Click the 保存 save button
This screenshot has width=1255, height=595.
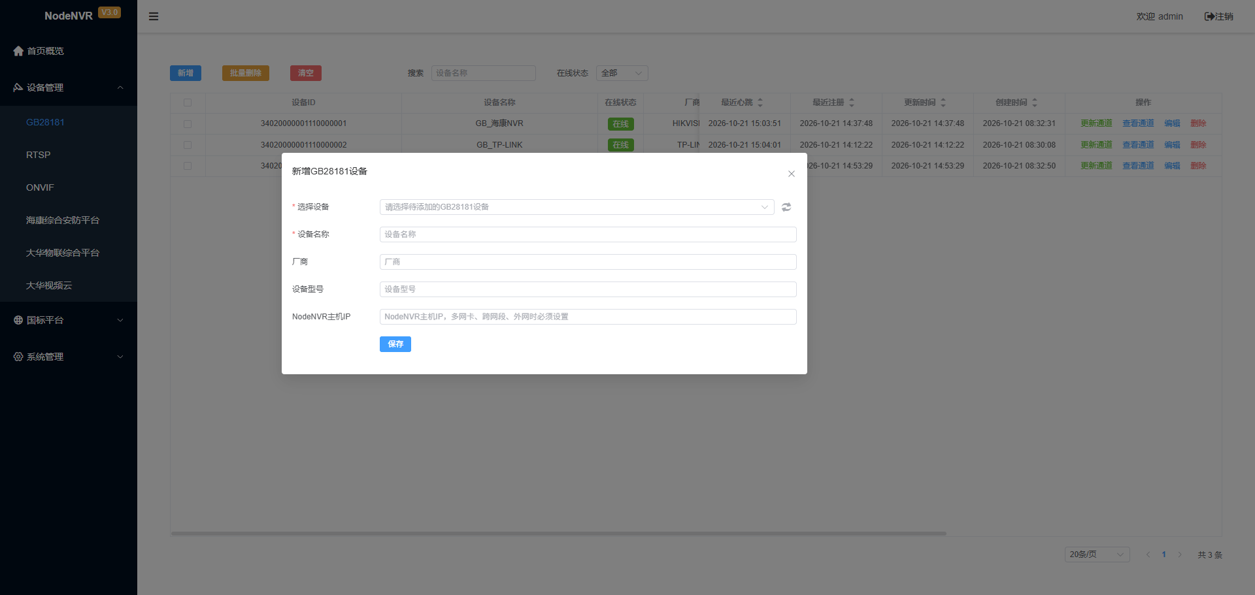395,344
